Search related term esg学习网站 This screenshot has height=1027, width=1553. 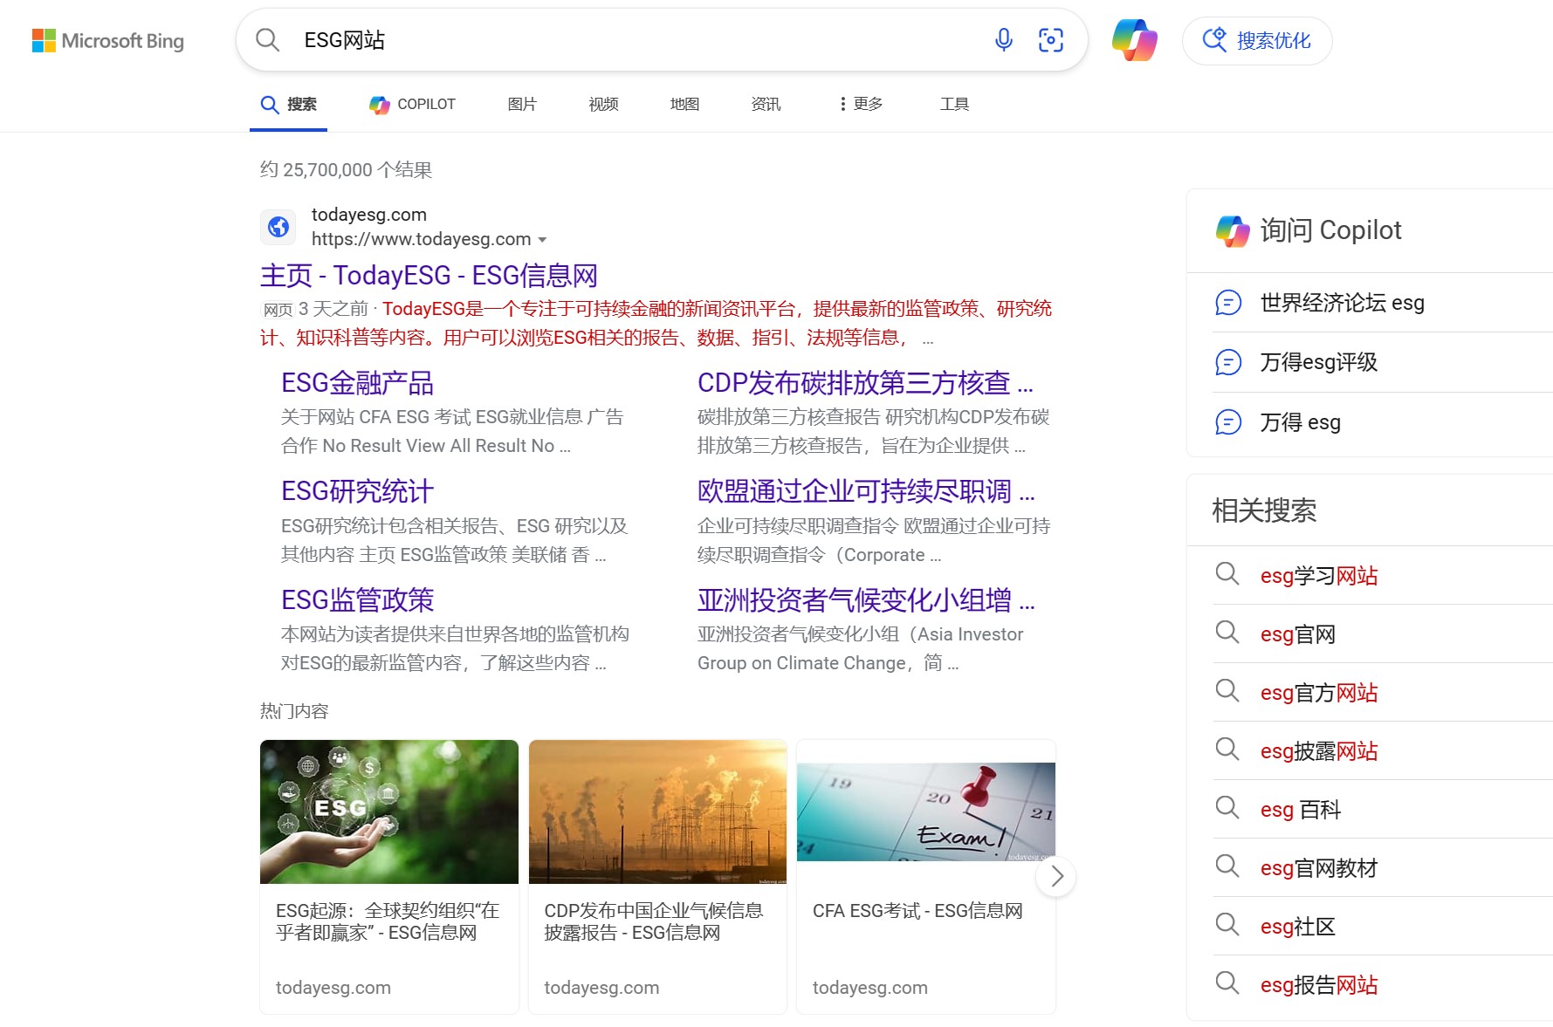coord(1319,576)
